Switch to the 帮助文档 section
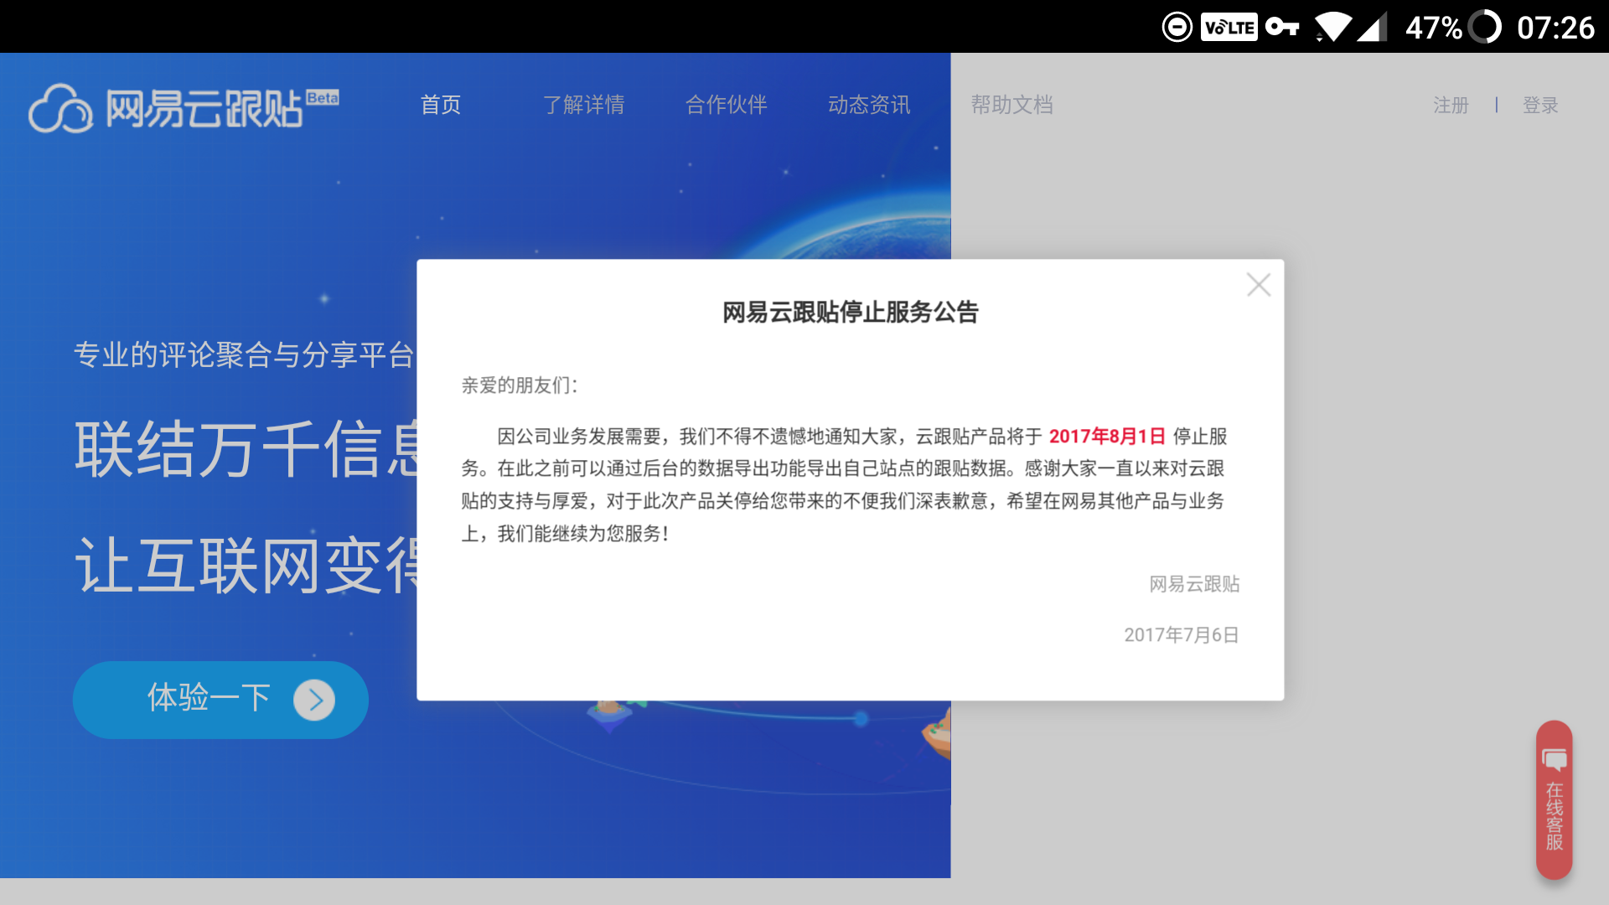Image resolution: width=1609 pixels, height=905 pixels. [x=1011, y=104]
